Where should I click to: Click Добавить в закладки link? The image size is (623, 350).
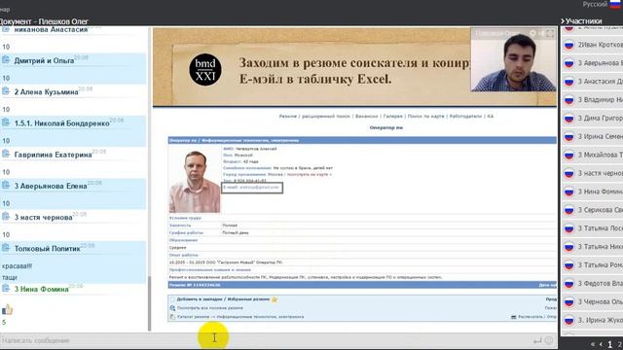point(201,299)
